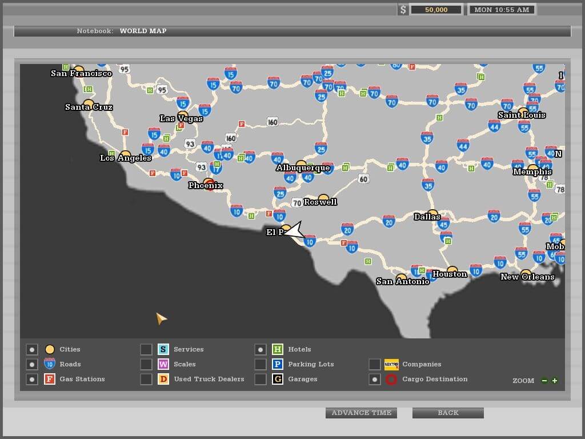Click the white player arrow near El Paso
Viewport: 585px width, 439px height.
coord(295,231)
